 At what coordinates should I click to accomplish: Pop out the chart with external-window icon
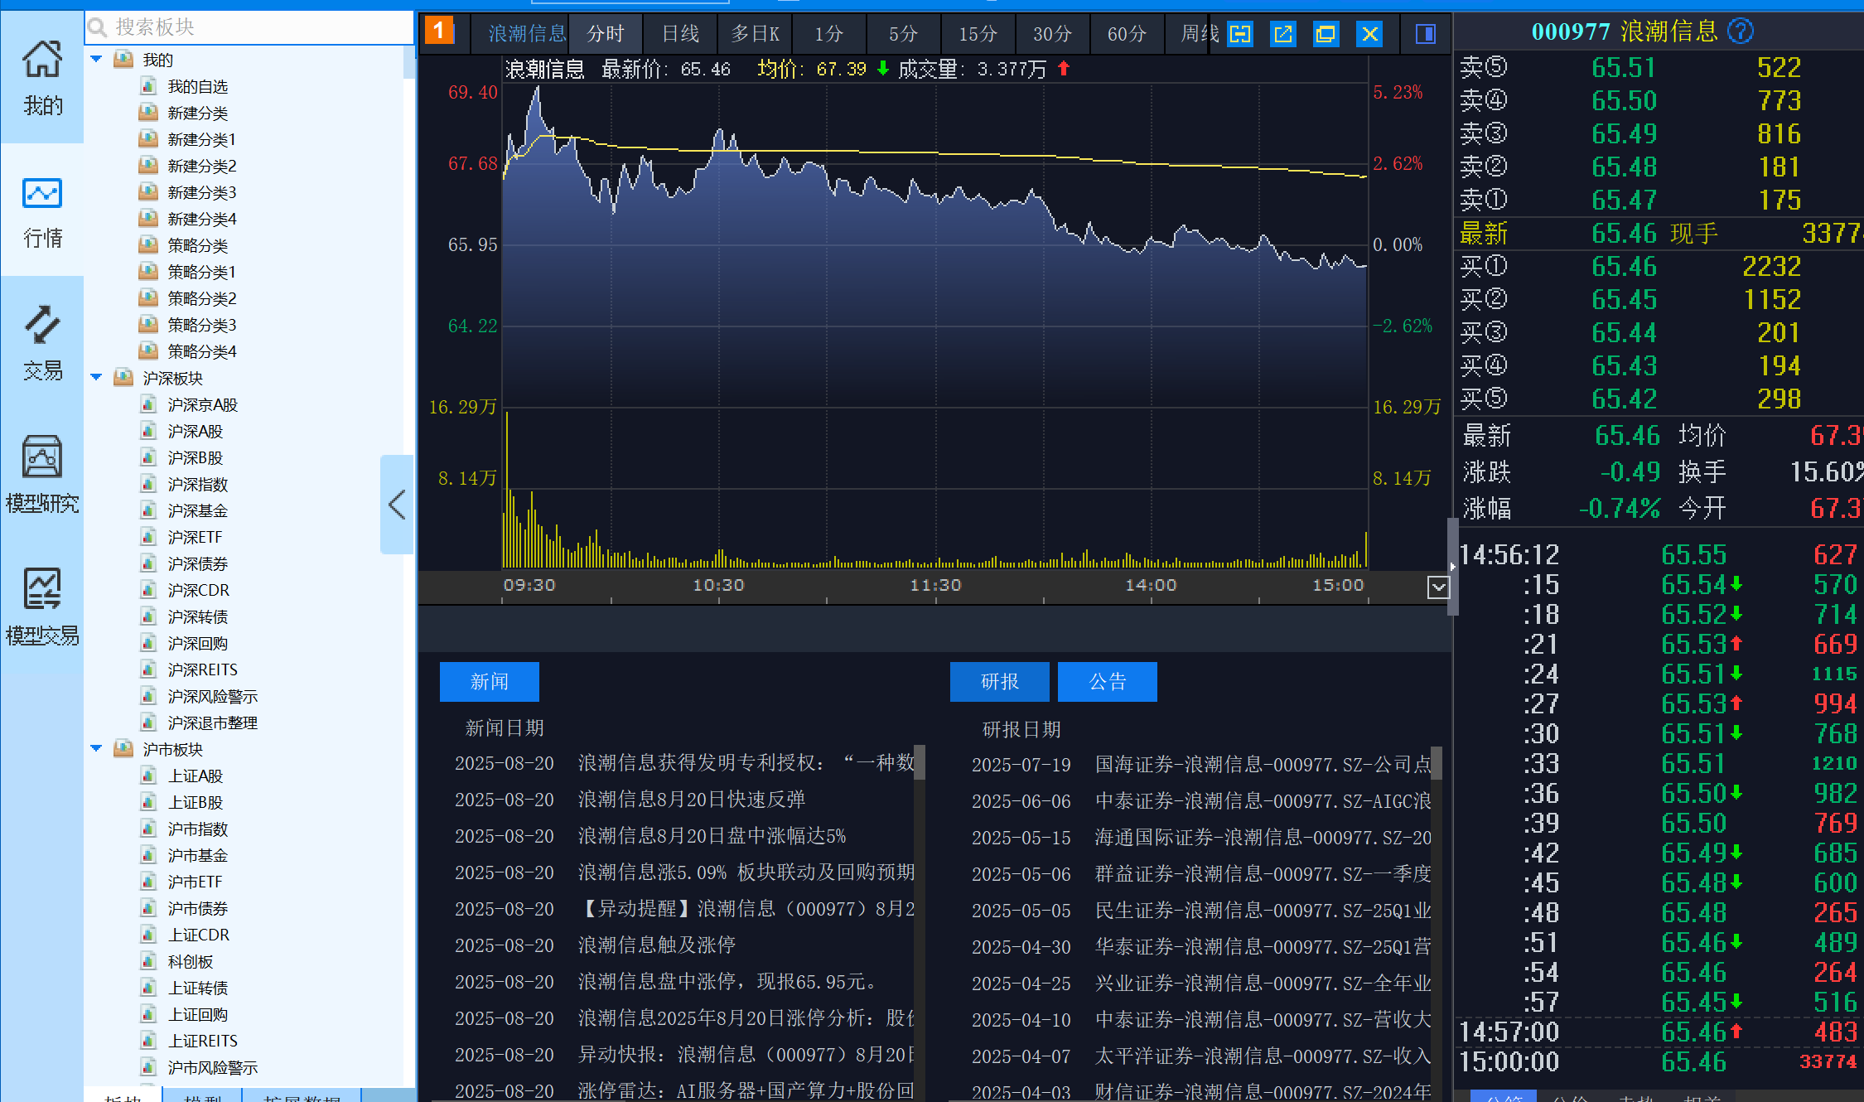1283,34
